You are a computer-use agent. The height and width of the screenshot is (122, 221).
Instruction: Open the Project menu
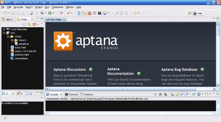pyautogui.click(x=39, y=7)
